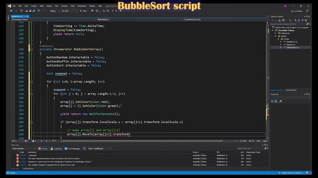Click the Open File toolbar icon

click(26, 11)
